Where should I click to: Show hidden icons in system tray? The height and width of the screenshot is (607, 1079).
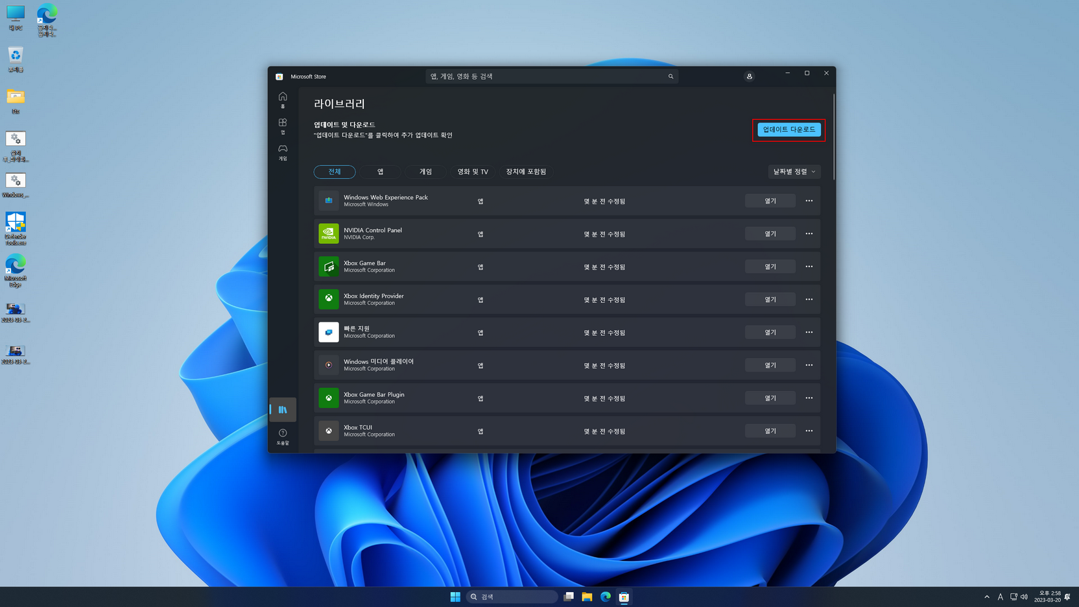click(987, 597)
